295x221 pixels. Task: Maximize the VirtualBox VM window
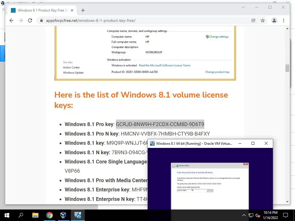253,143
